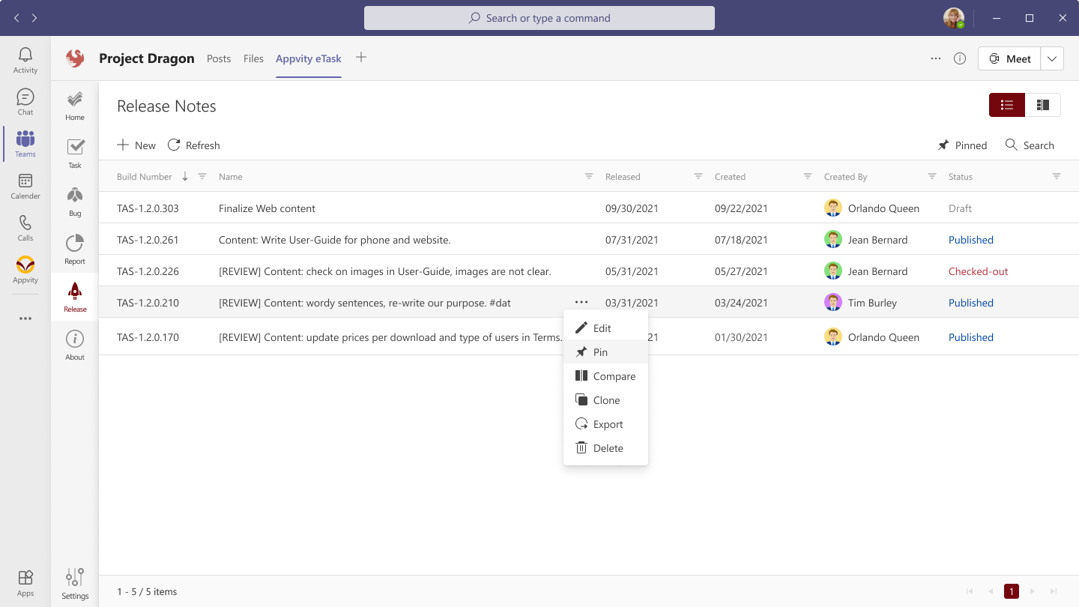The width and height of the screenshot is (1079, 607).
Task: Click the command search bar at the top
Action: [539, 17]
